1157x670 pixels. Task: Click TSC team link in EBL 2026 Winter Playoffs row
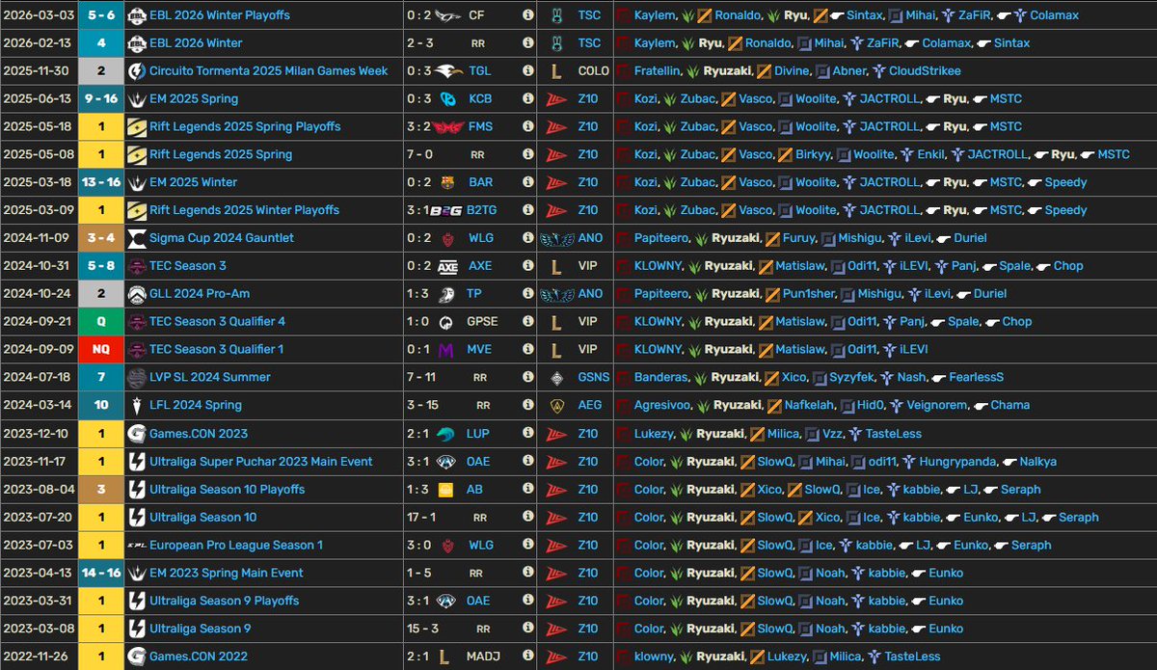point(589,15)
